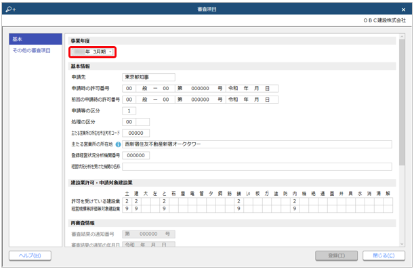Click 経営規模等評価等対象建設業 cell under と
414x269 pixels.
point(164,209)
